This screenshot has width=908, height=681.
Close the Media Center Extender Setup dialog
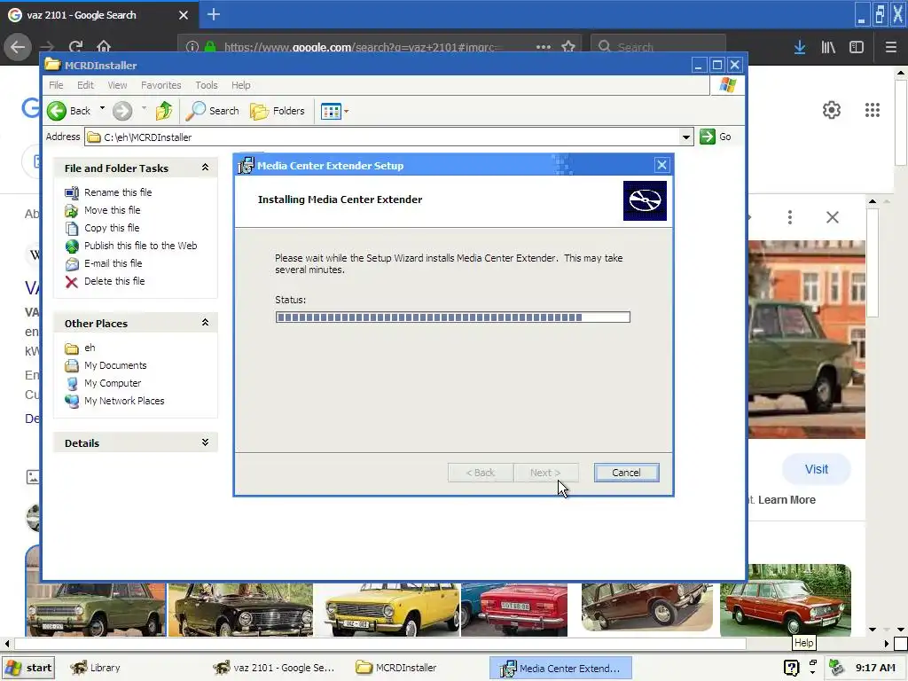coord(661,165)
